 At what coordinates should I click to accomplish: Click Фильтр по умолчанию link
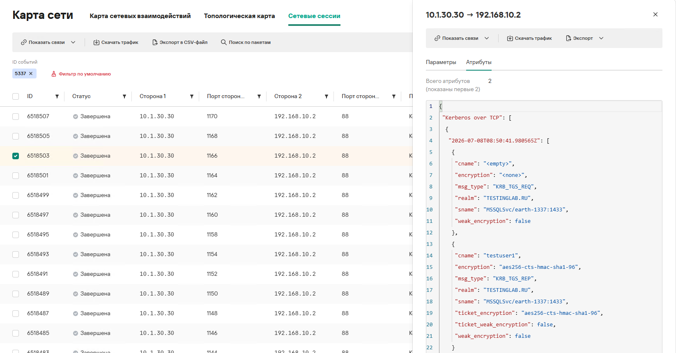click(x=85, y=74)
